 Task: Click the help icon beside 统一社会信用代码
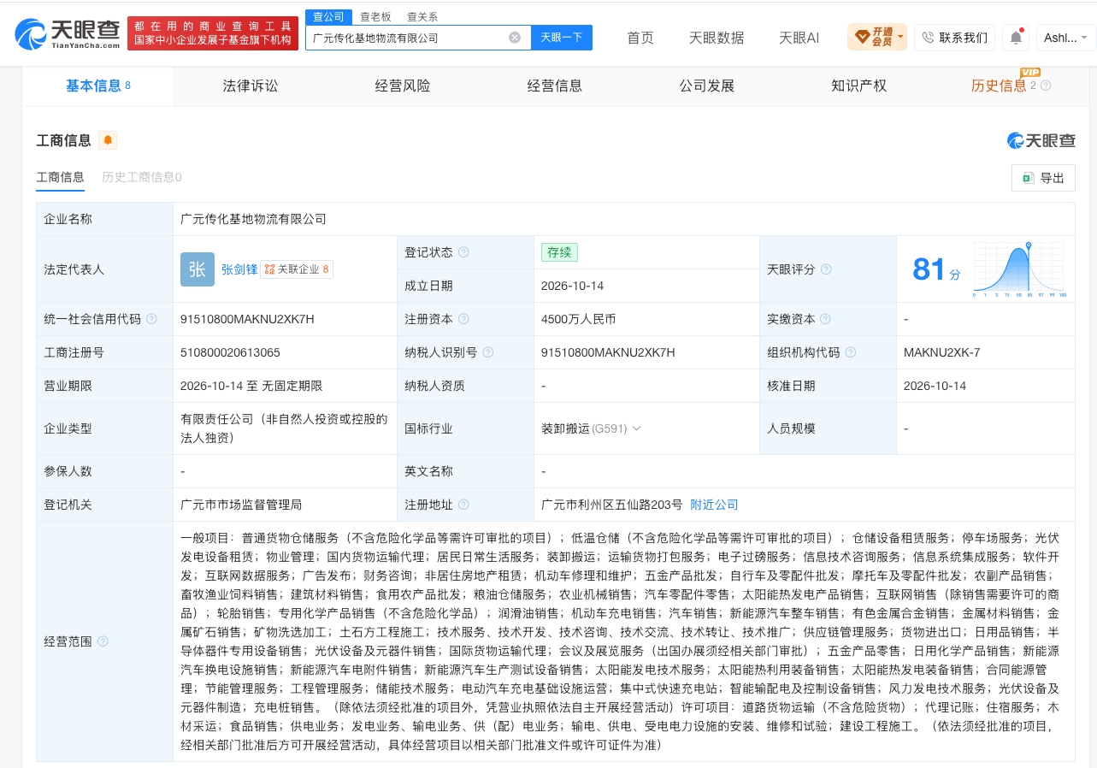point(152,319)
